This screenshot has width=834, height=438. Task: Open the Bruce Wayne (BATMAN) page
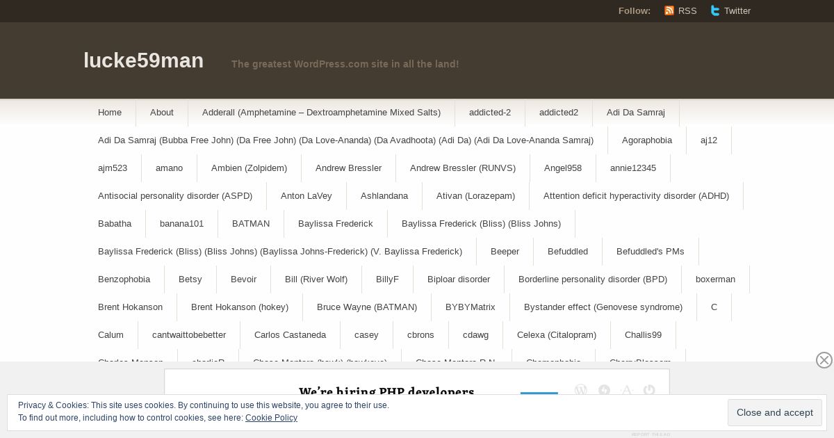click(367, 307)
